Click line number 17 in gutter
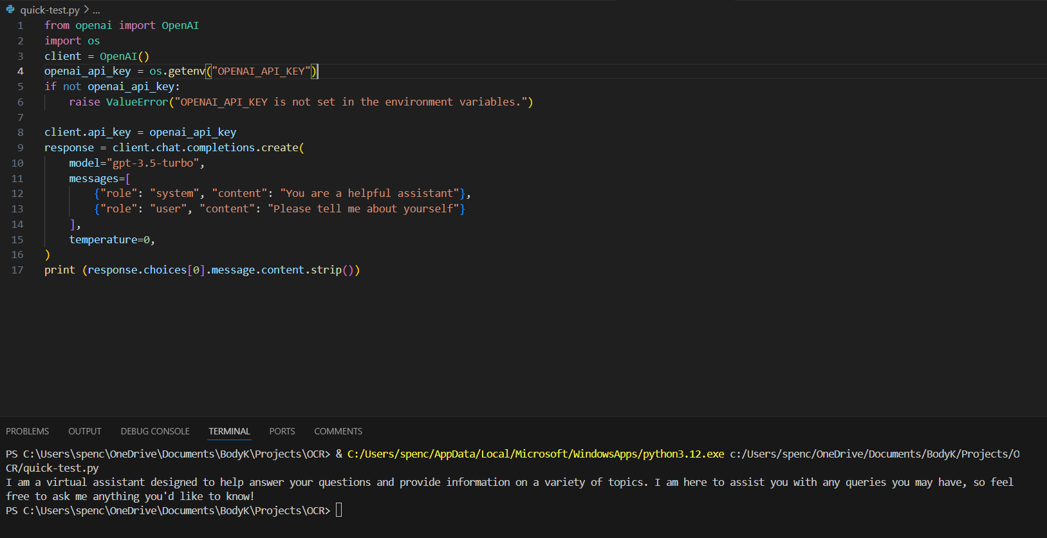The width and height of the screenshot is (1047, 538). click(x=17, y=270)
